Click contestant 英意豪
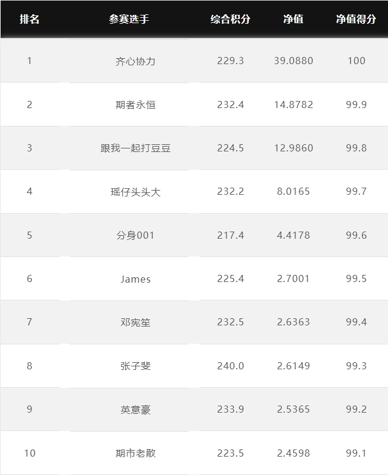The width and height of the screenshot is (388, 475). (135, 410)
